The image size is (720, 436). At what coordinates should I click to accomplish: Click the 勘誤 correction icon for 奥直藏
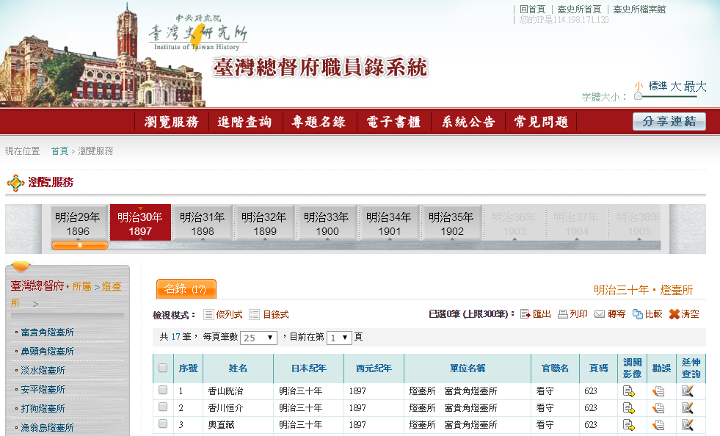coord(658,425)
